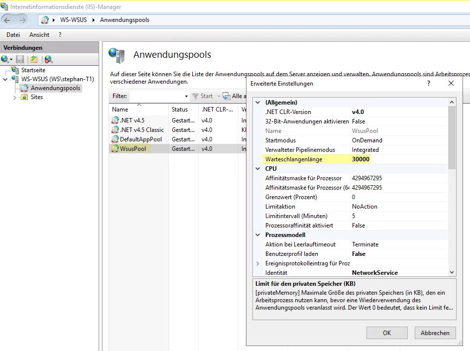Click the WS-WSUS server icon in tree
Screen dimensions: 470x351
pyautogui.click(x=15, y=79)
